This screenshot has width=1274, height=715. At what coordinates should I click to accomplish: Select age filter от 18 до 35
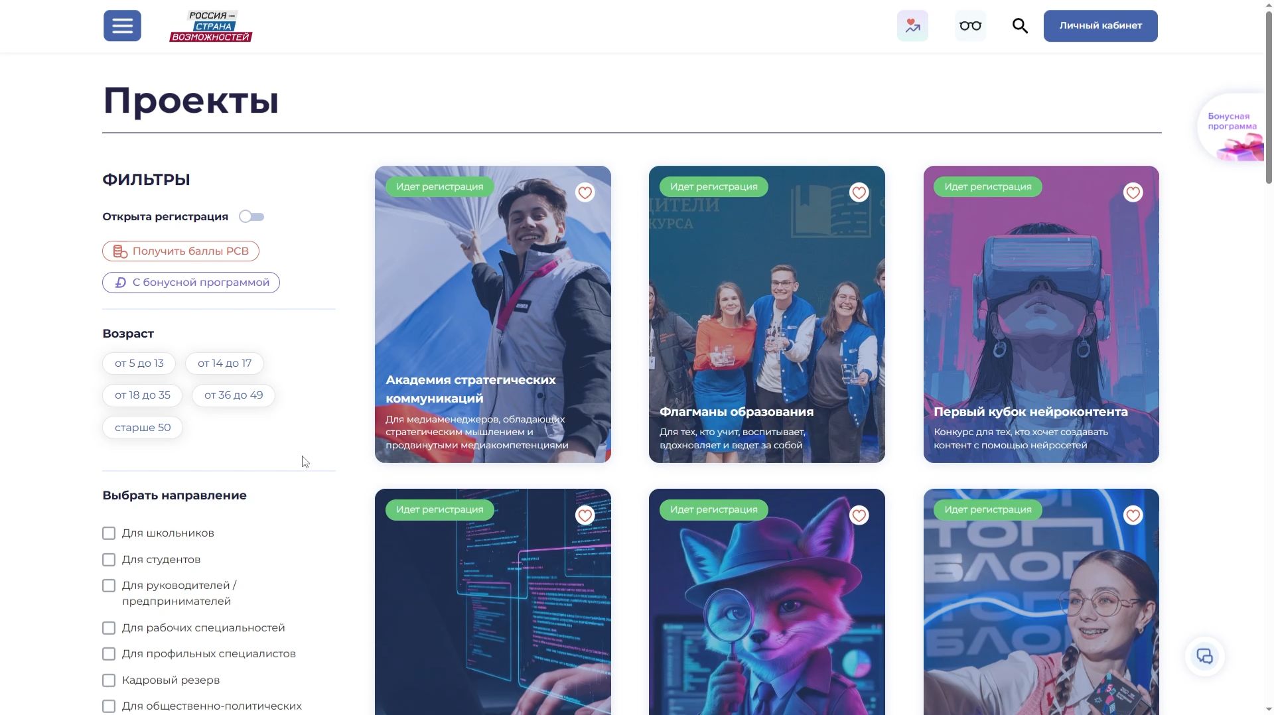click(x=142, y=395)
